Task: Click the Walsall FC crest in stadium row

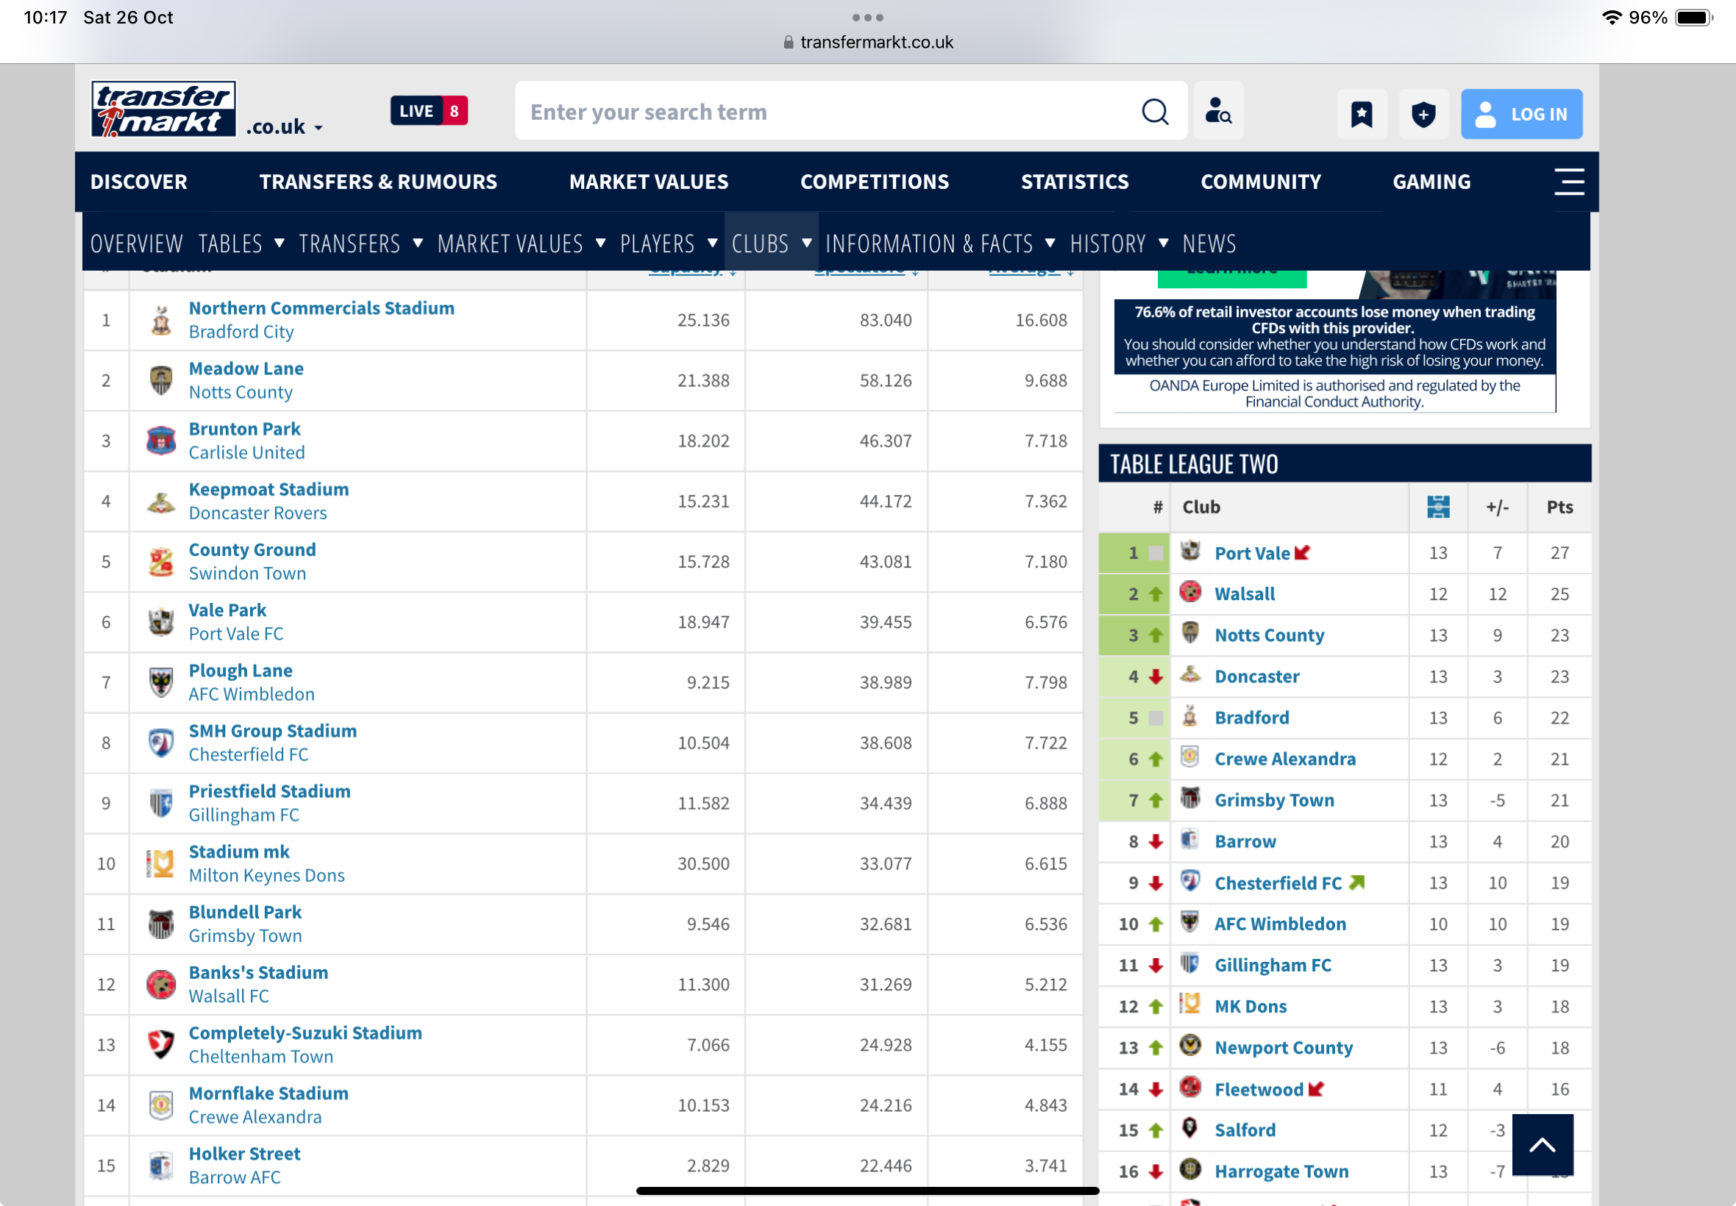Action: (161, 985)
